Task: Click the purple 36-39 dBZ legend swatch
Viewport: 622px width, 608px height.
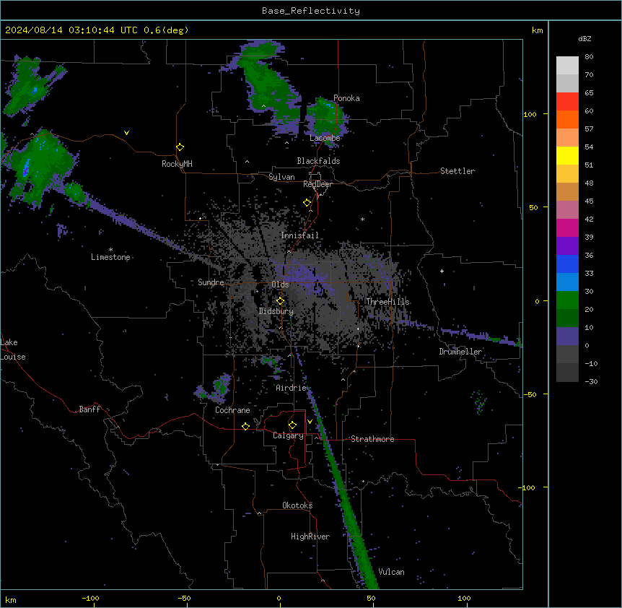Action: pyautogui.click(x=567, y=246)
